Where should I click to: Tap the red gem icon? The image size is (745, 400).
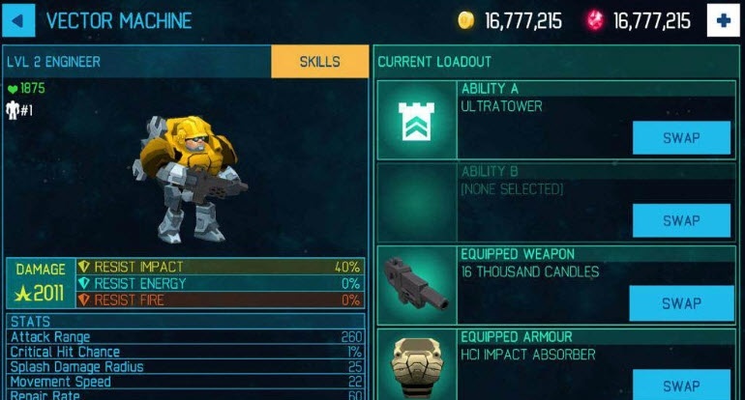pyautogui.click(x=594, y=20)
